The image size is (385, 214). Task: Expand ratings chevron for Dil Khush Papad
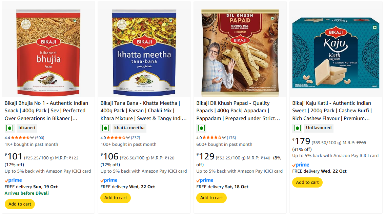(x=224, y=138)
